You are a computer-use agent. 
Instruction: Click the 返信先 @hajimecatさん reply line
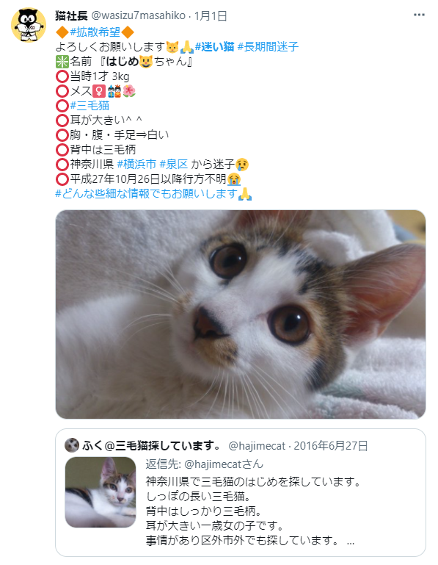click(x=205, y=464)
